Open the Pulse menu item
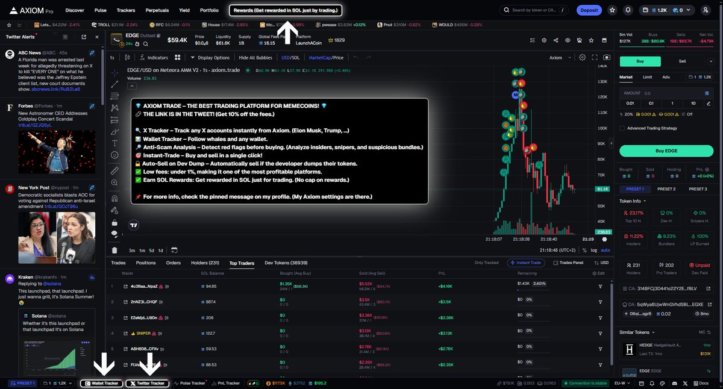This screenshot has height=389, width=723. 101,10
